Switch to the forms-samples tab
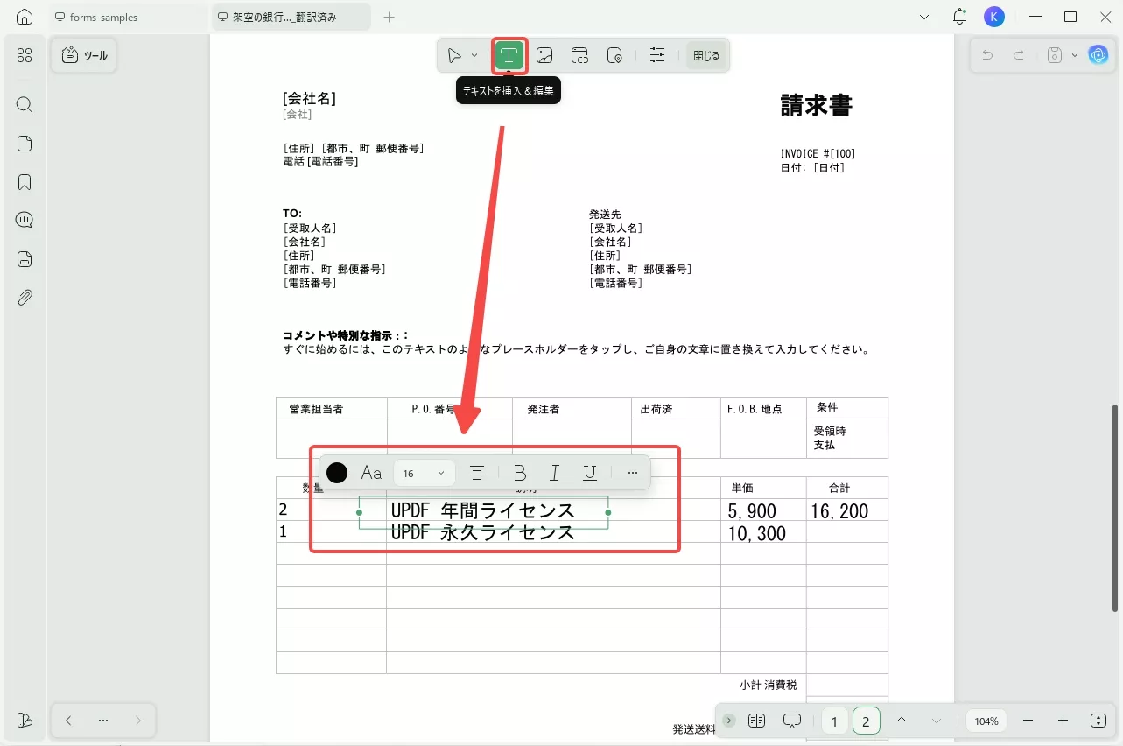The image size is (1123, 746). (102, 16)
